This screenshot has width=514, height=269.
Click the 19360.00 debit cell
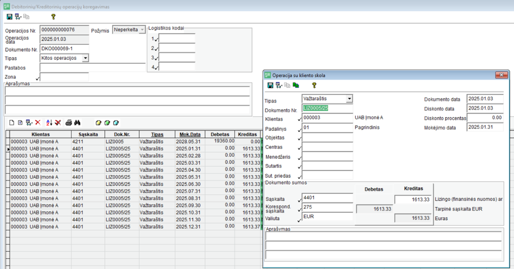coord(220,141)
